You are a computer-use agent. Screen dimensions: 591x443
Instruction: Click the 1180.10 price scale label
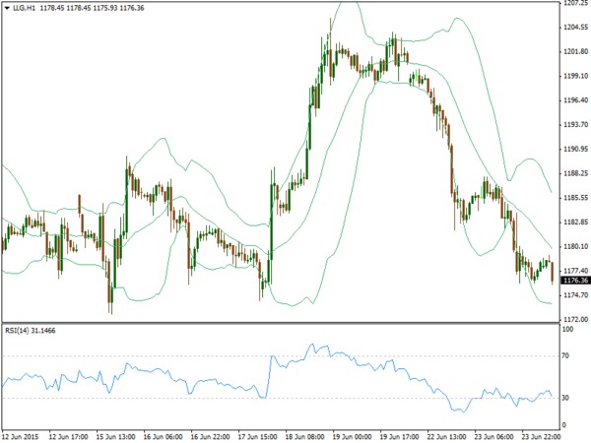tap(574, 246)
